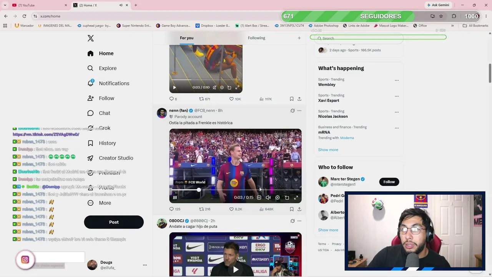
Task: Pause the Frenkie video
Action: click(175, 198)
